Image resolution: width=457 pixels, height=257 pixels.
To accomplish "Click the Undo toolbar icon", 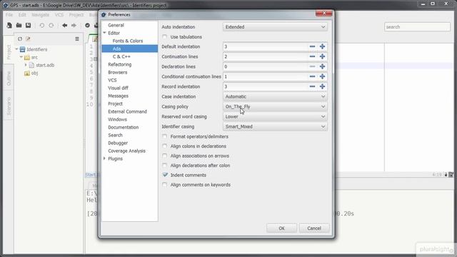I will pos(42,26).
